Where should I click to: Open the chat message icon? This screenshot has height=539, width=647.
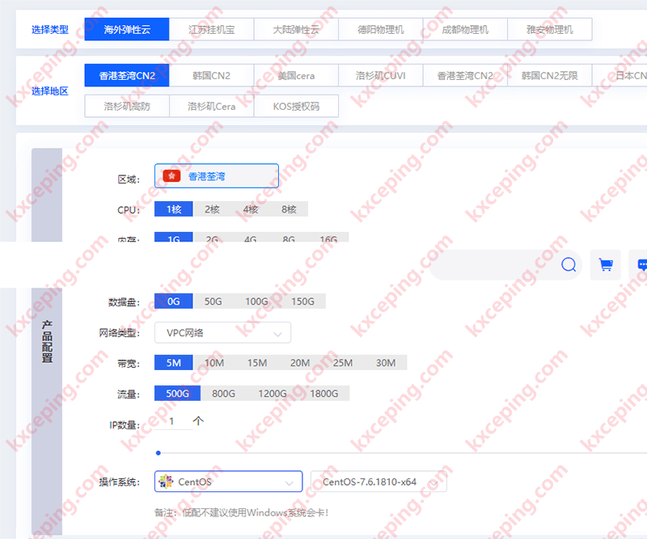pyautogui.click(x=641, y=265)
